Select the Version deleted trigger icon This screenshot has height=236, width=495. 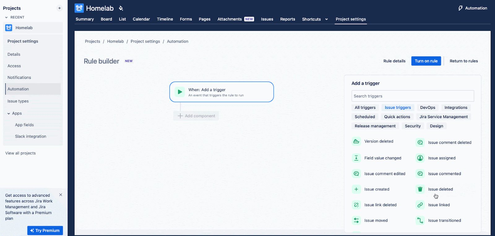tap(356, 141)
